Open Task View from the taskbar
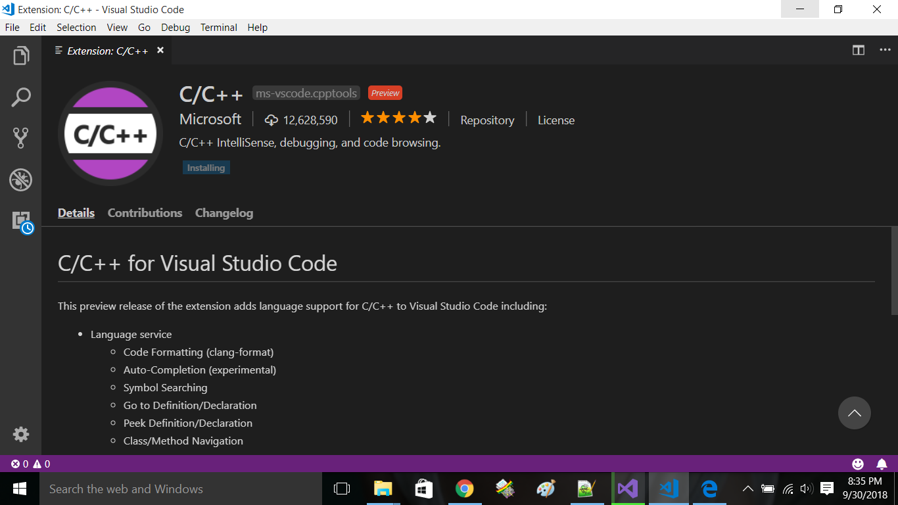This screenshot has height=505, width=898. pyautogui.click(x=341, y=489)
